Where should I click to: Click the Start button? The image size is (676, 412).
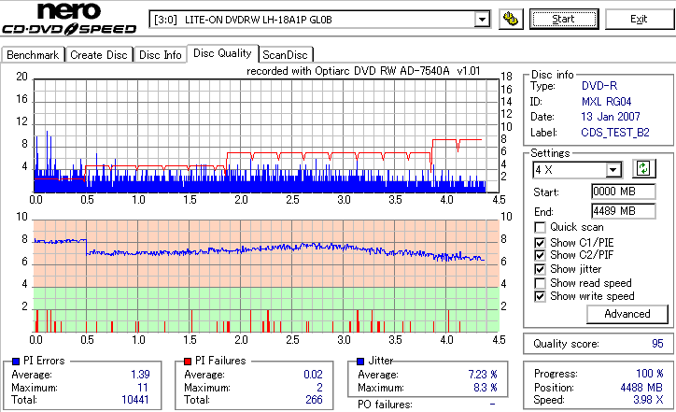click(x=564, y=19)
